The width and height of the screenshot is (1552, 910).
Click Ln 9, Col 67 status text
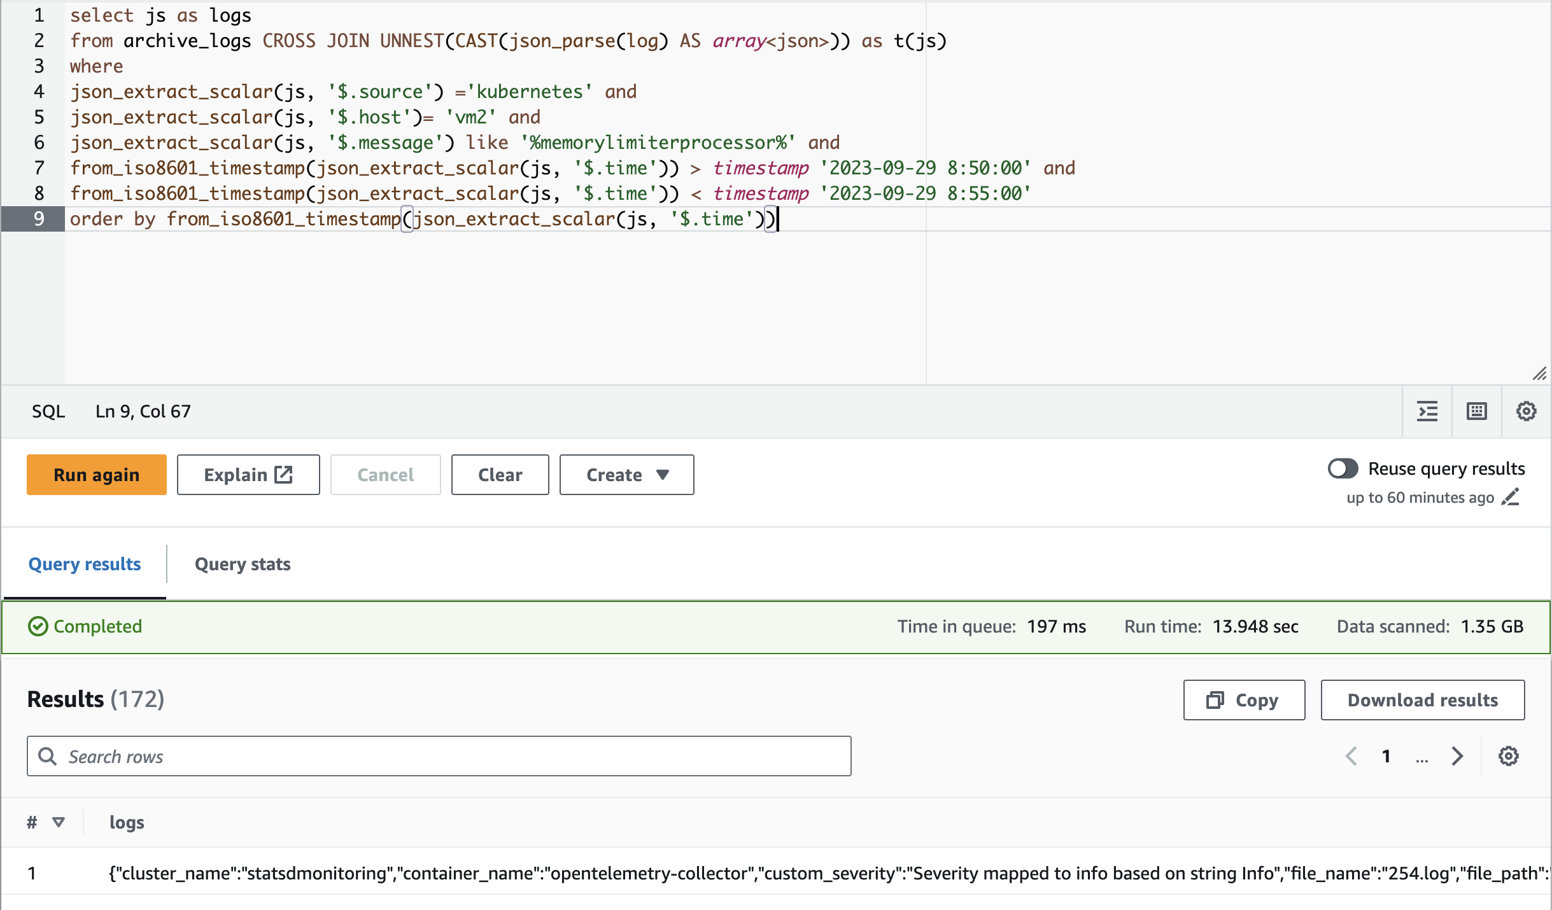point(143,411)
